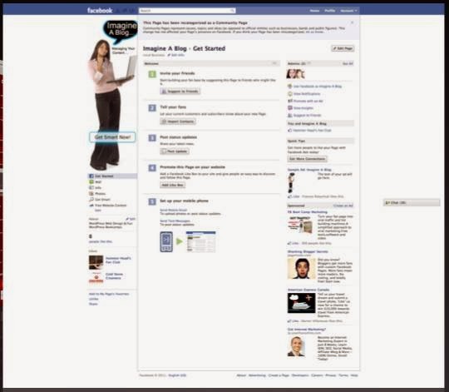Select the Get Started sidebar tab
449x392 pixels.
[112, 176]
